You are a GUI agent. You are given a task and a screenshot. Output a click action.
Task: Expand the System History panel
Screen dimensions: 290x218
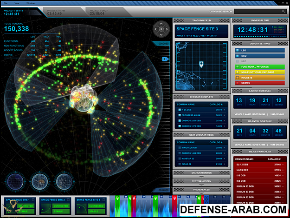coord(201,181)
